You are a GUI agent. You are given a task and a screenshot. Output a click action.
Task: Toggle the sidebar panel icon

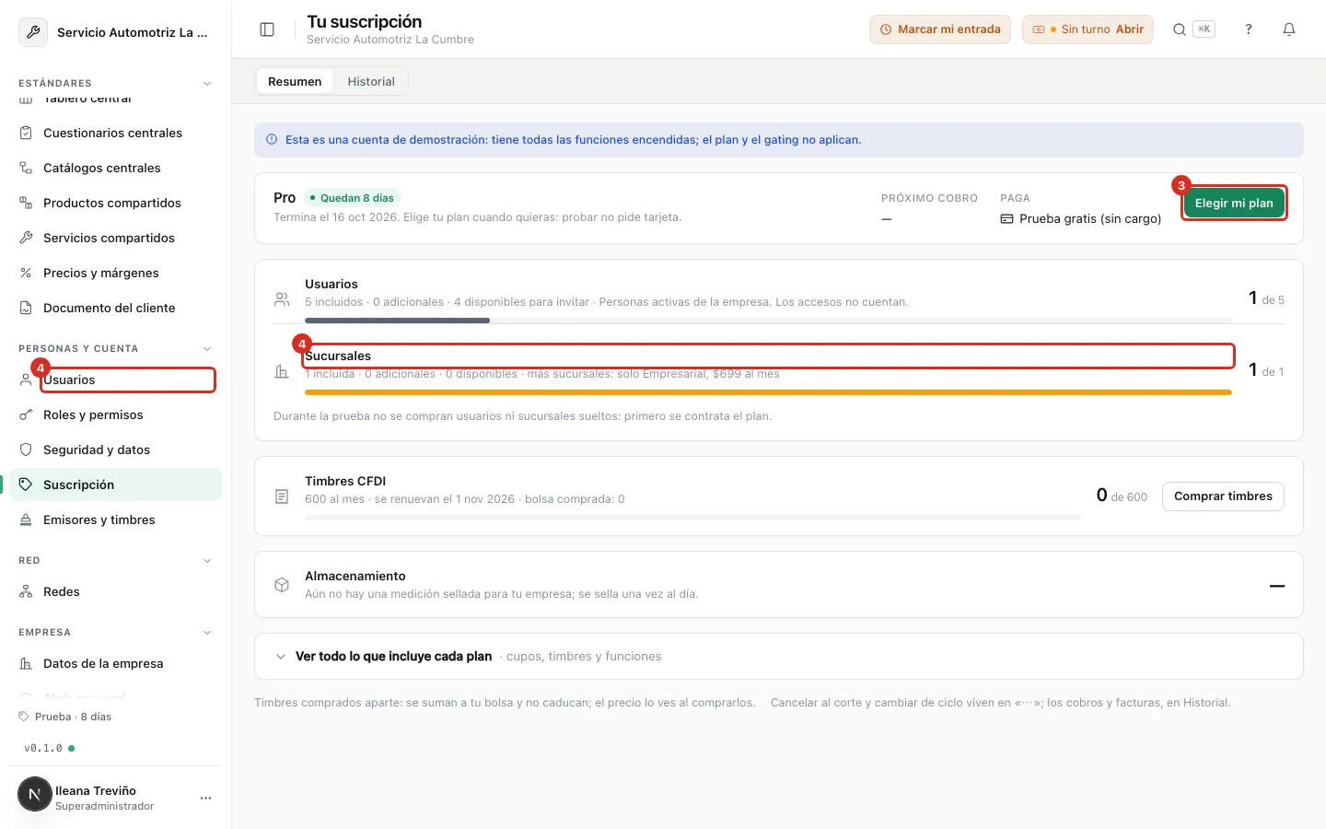tap(267, 29)
